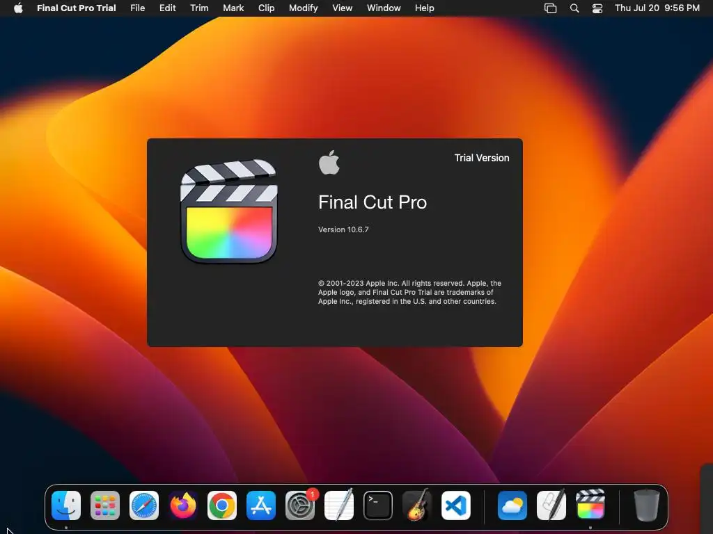Open the Trash from the Dock
Viewport: 713px width, 534px height.
tap(647, 505)
